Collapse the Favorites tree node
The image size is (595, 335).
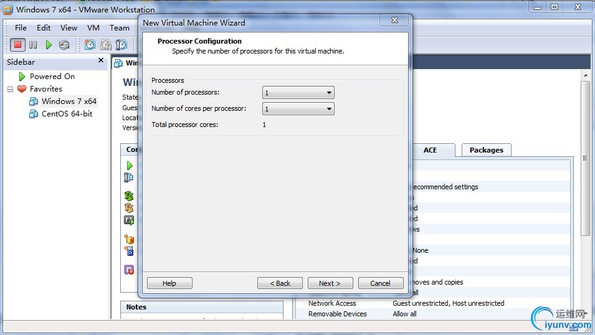(10, 89)
